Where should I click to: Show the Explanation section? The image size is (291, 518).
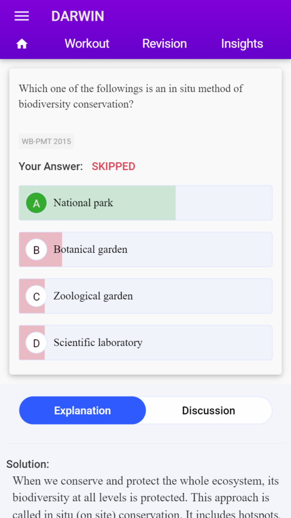click(82, 410)
